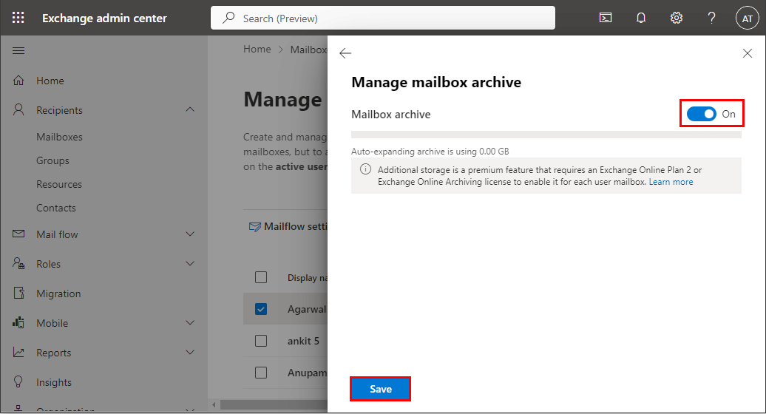This screenshot has height=414, width=766.
Task: Click the Mailflow settings envelope icon
Action: (254, 226)
